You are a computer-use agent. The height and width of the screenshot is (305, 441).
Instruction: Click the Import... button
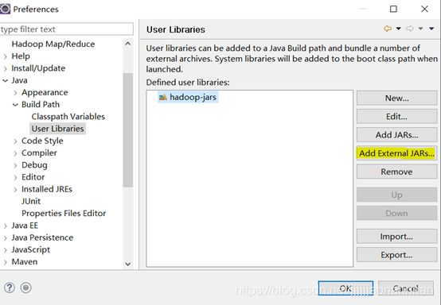coord(397,236)
